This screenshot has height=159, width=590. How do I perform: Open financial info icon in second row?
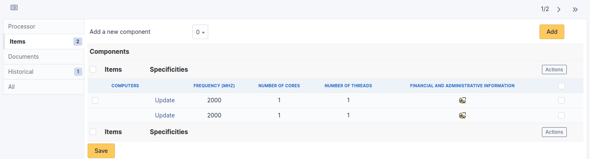coord(462,115)
